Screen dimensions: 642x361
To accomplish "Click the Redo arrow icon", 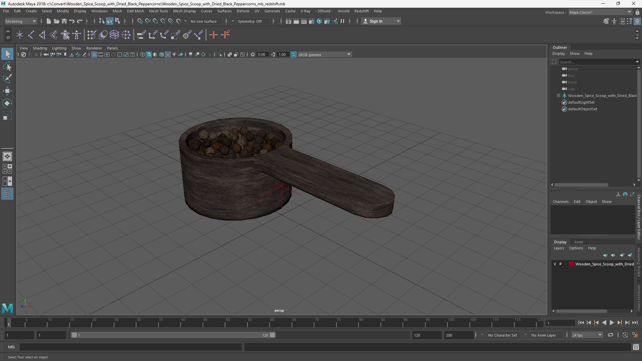I will (x=80, y=21).
